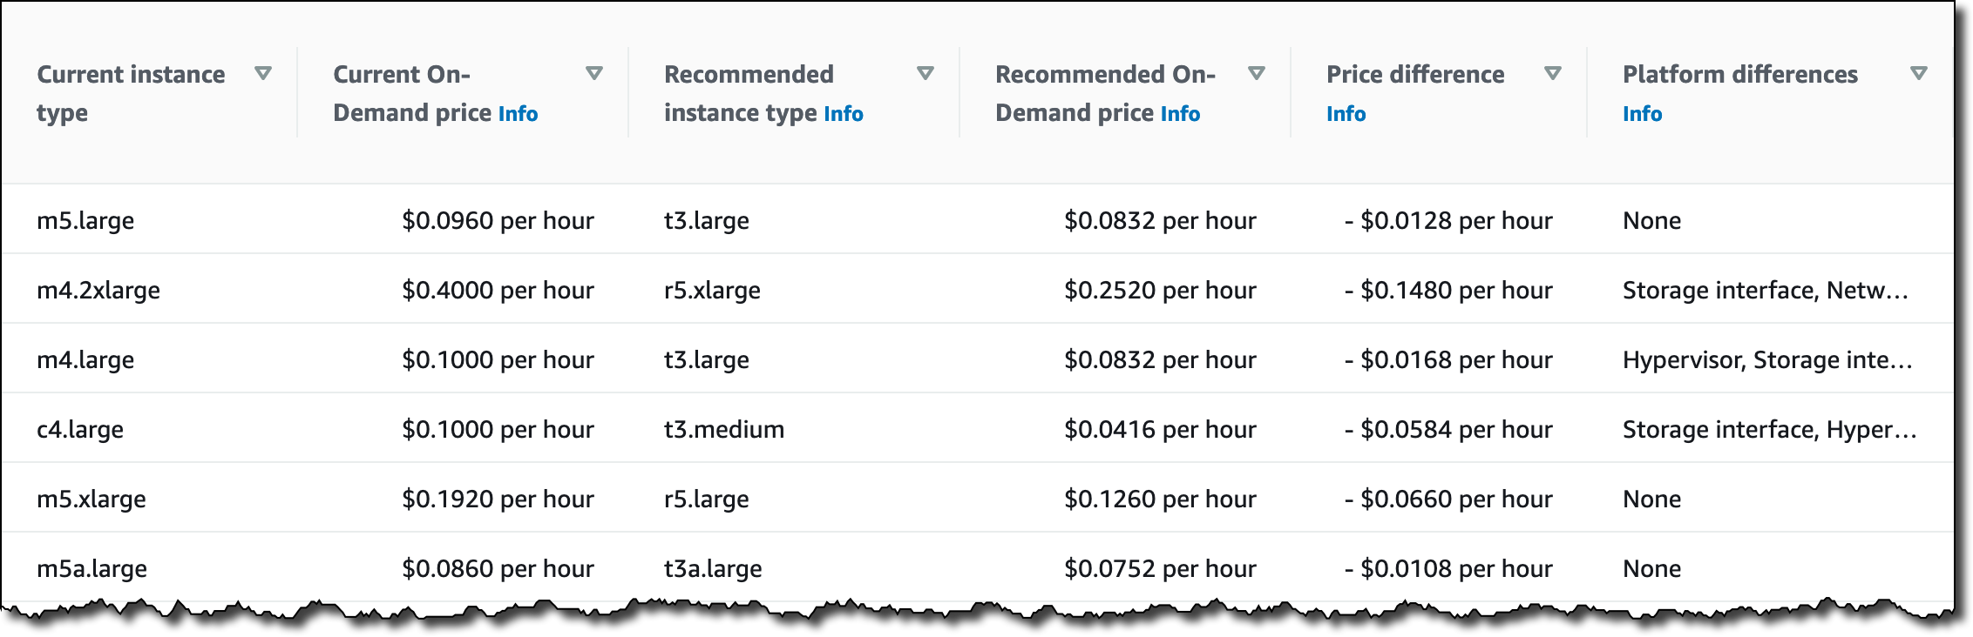1973x637 pixels.
Task: Select the m5.large instance row
Action: click(85, 221)
